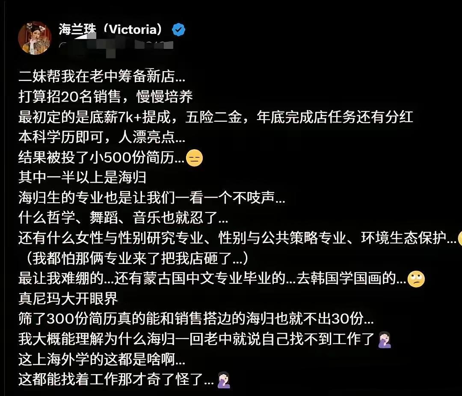Click the line 真尼玛大开眼界

pos(68,299)
